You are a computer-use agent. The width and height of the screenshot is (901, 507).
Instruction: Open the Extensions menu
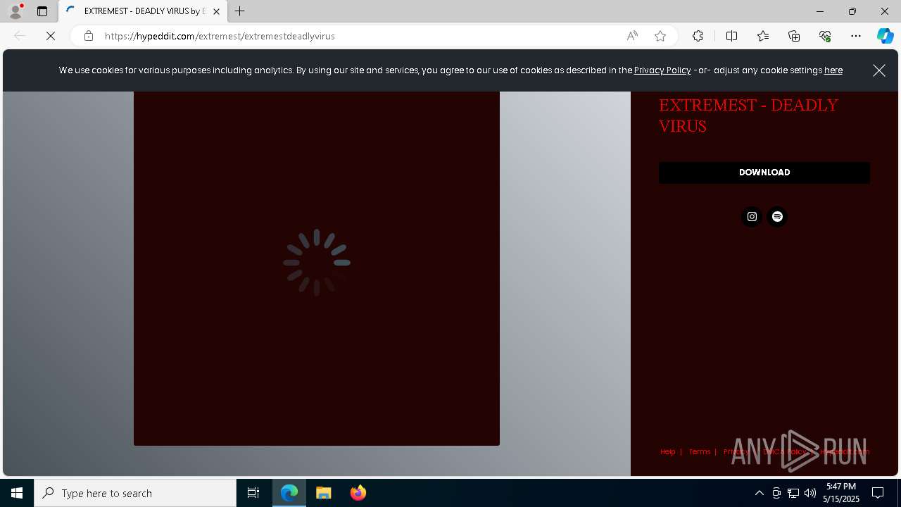(698, 36)
